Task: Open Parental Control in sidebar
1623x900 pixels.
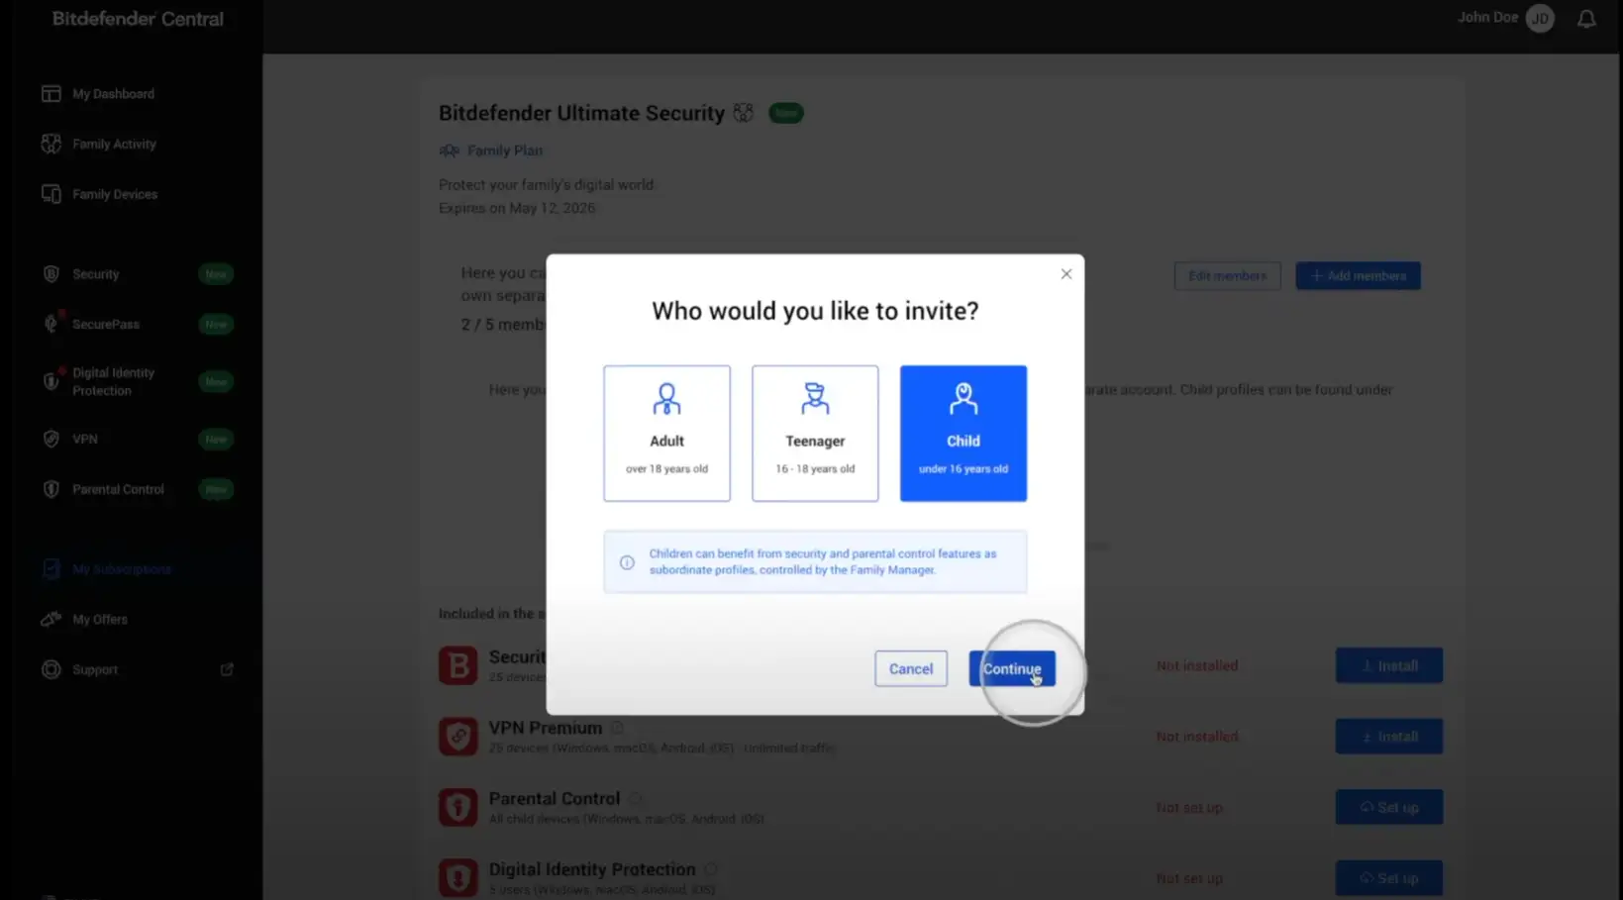Action: tap(118, 489)
